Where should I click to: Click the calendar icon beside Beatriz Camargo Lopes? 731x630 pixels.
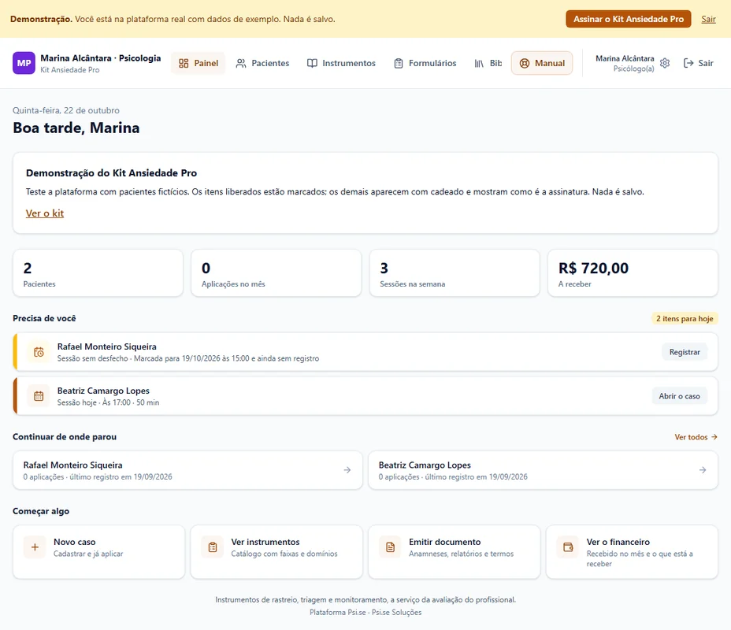click(x=39, y=396)
